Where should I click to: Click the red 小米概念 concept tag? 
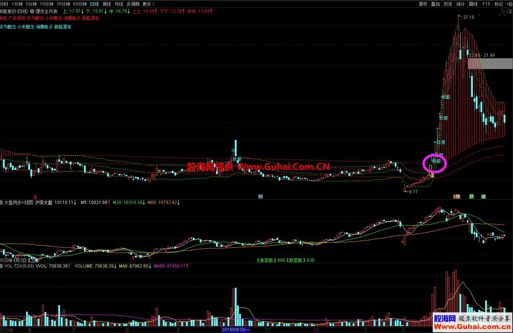tap(54, 18)
